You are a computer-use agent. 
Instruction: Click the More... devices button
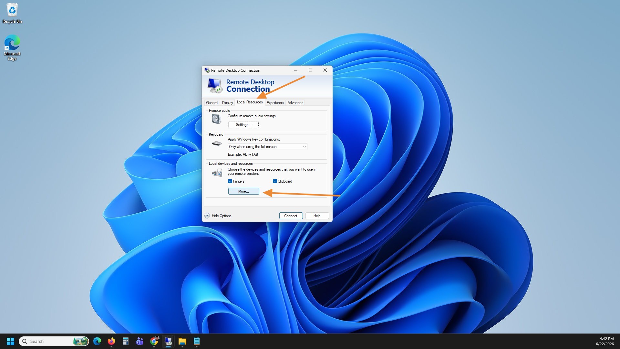click(243, 191)
